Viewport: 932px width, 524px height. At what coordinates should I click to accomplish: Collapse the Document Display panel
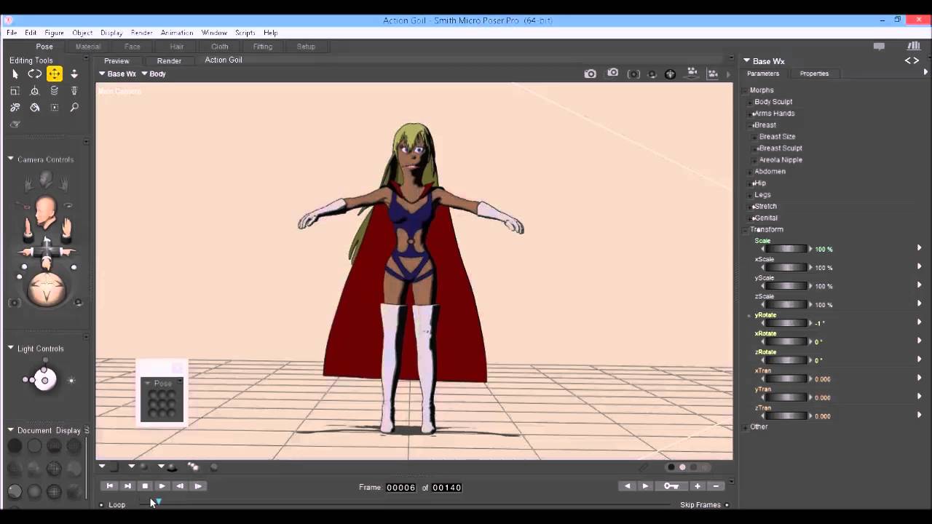pos(11,430)
